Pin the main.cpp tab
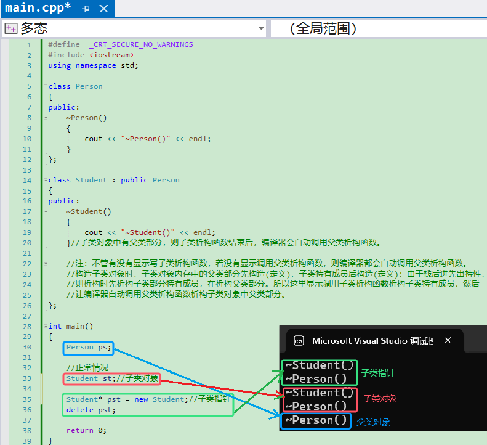 pyautogui.click(x=86, y=9)
